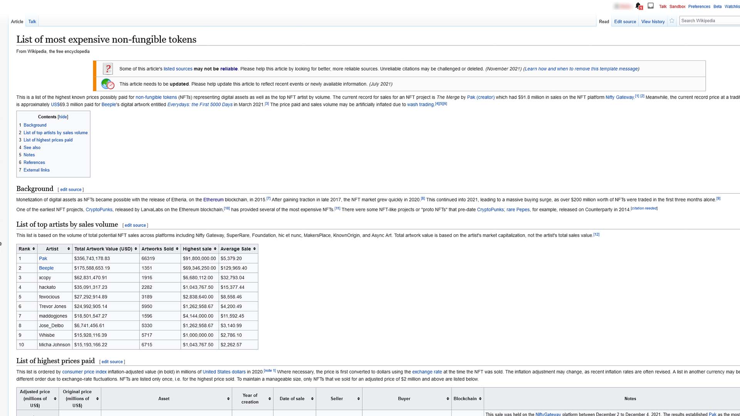
Task: Click the update-needed globe clock icon
Action: click(108, 84)
